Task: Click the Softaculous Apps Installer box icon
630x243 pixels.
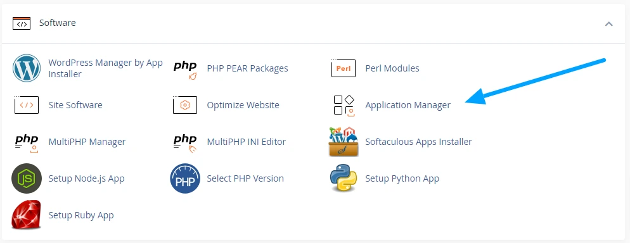Action: coord(344,142)
